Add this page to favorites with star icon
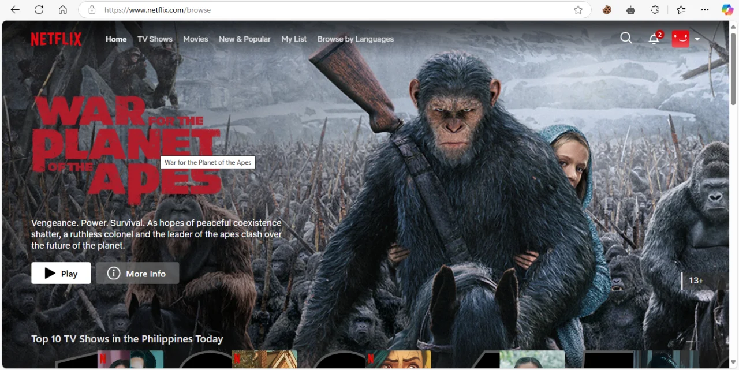Image resolution: width=739 pixels, height=370 pixels. coord(578,10)
